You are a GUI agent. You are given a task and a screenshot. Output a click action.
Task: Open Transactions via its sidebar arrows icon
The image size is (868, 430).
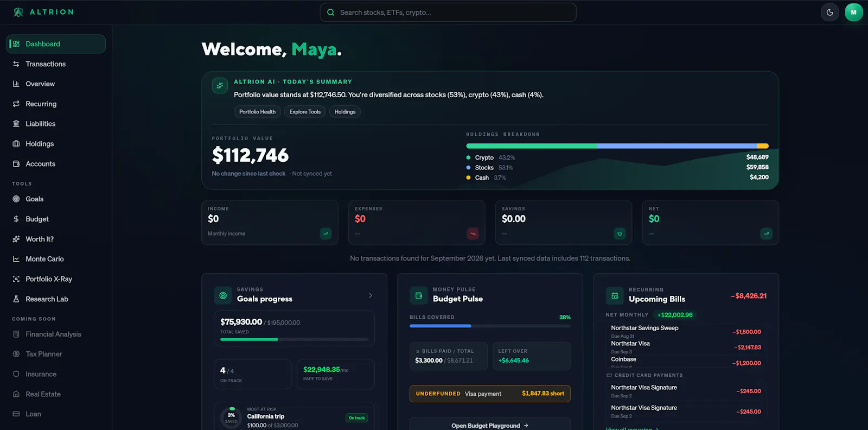(16, 64)
